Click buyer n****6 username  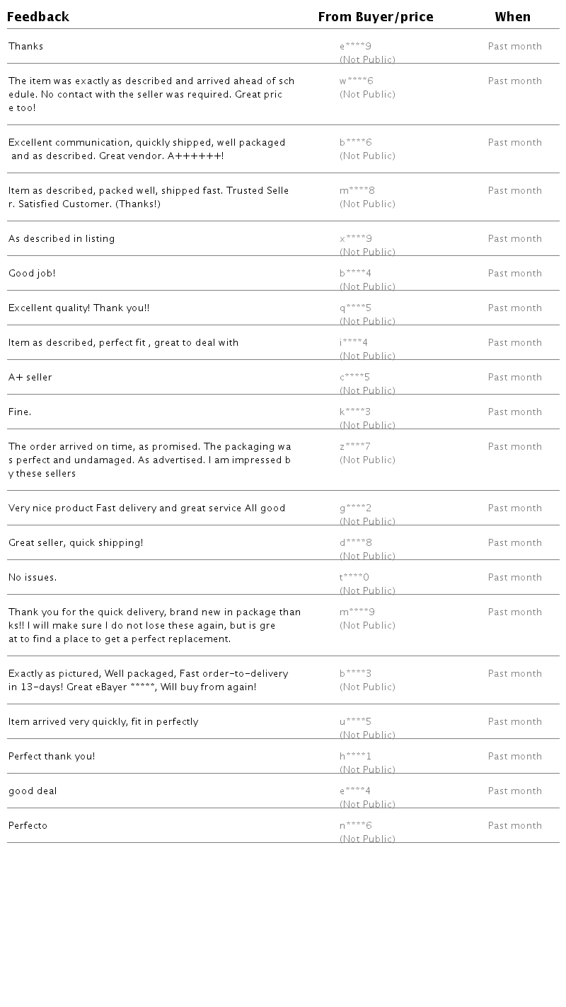pos(355,826)
